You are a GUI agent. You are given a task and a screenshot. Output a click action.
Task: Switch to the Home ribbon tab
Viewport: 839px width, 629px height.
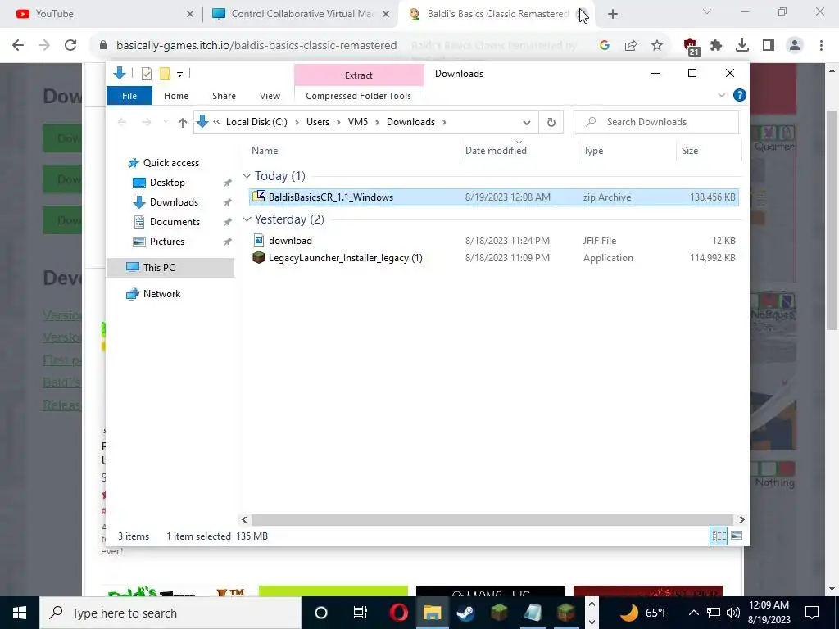coord(176,96)
